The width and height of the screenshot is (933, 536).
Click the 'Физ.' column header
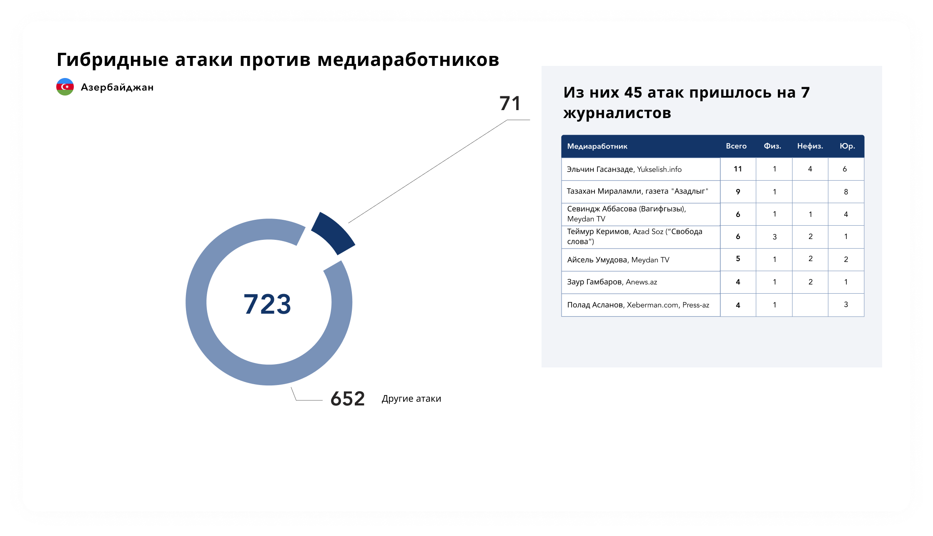(772, 146)
